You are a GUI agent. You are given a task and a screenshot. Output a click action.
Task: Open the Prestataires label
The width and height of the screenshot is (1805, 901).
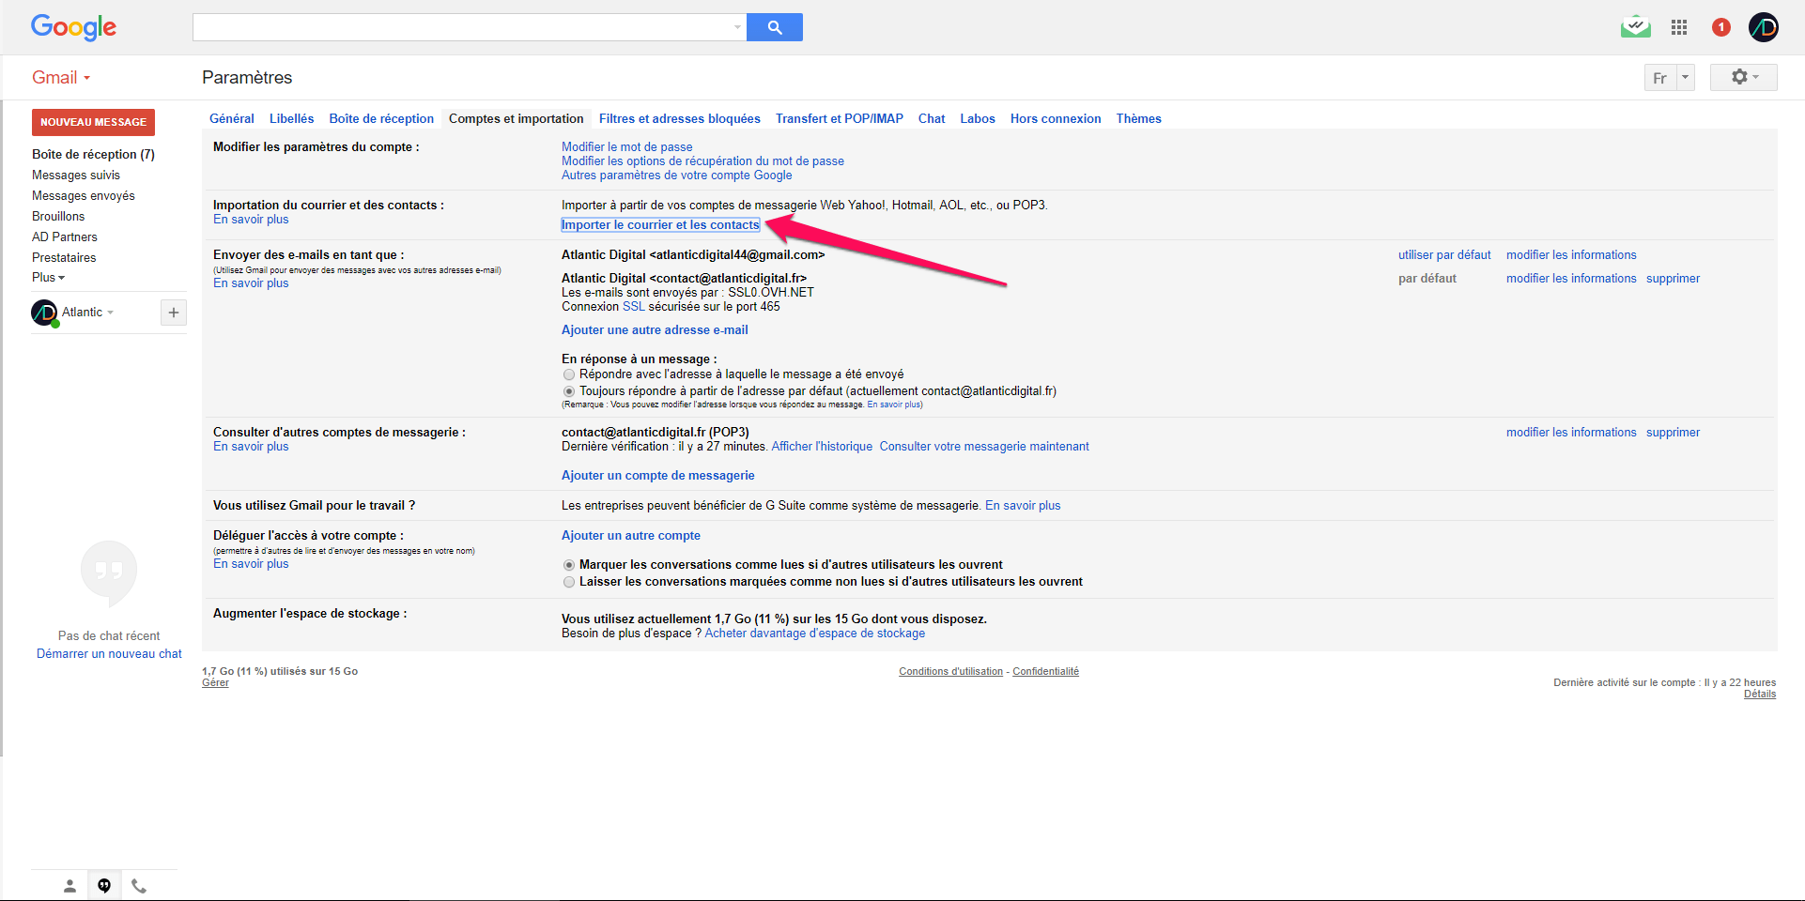coord(64,257)
